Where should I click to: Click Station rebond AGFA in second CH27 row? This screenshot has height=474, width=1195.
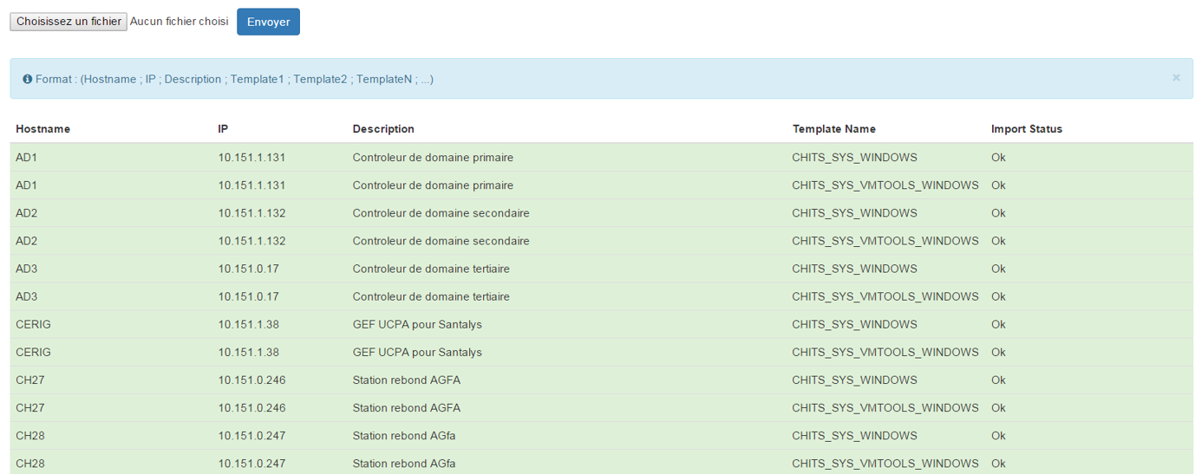406,407
